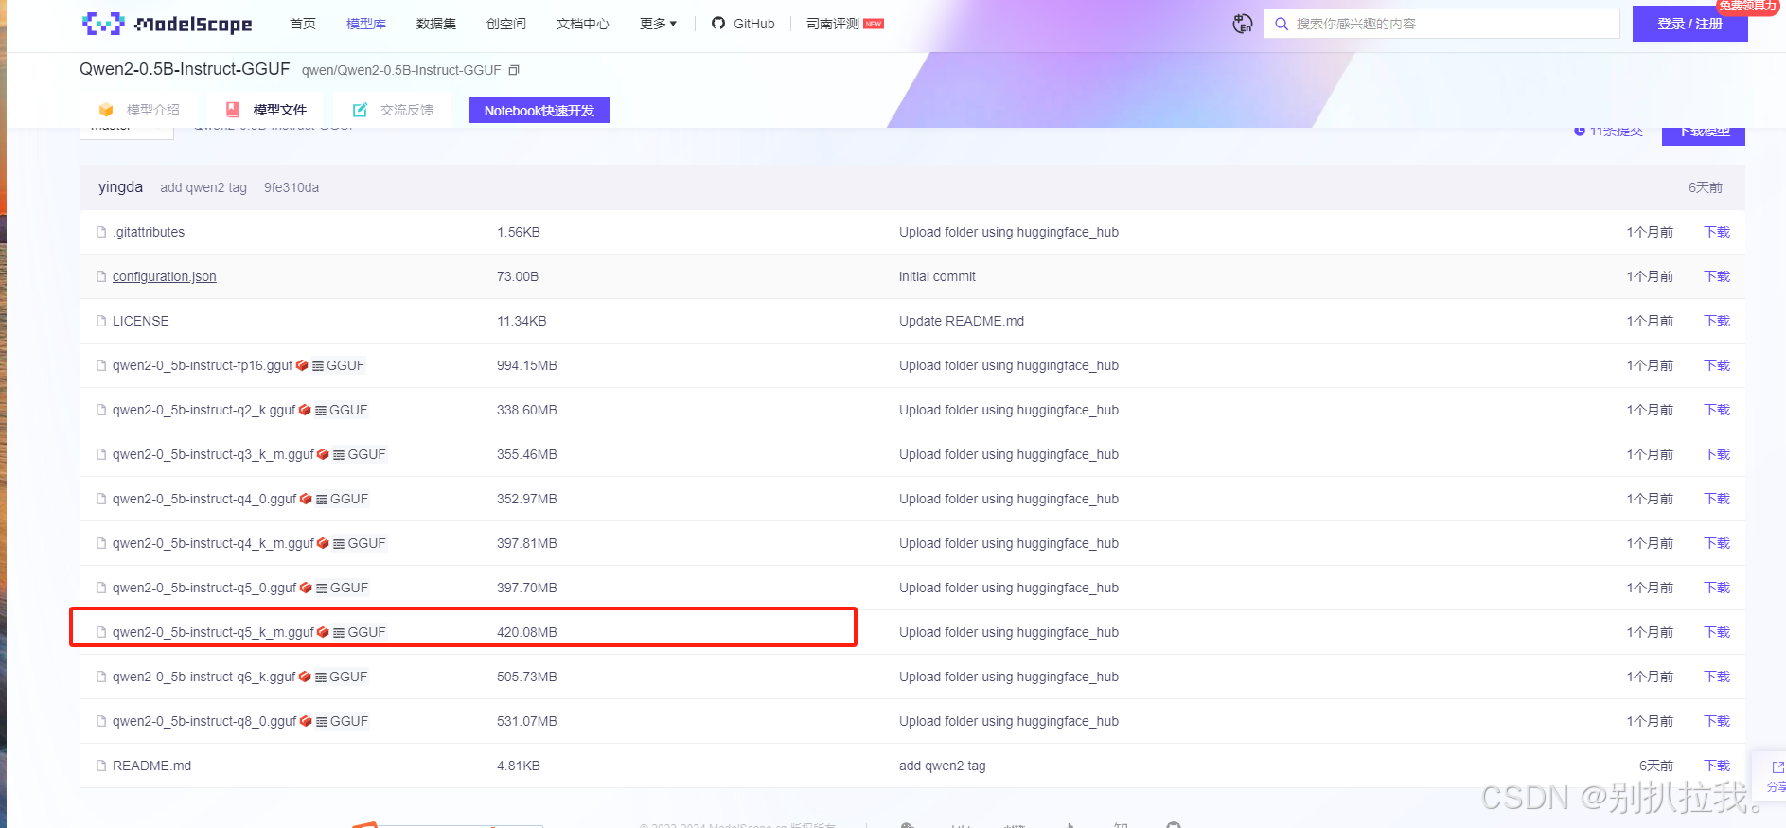Image resolution: width=1786 pixels, height=828 pixels.
Task: Download the LICENSE file via 下载
Action: 1717,321
